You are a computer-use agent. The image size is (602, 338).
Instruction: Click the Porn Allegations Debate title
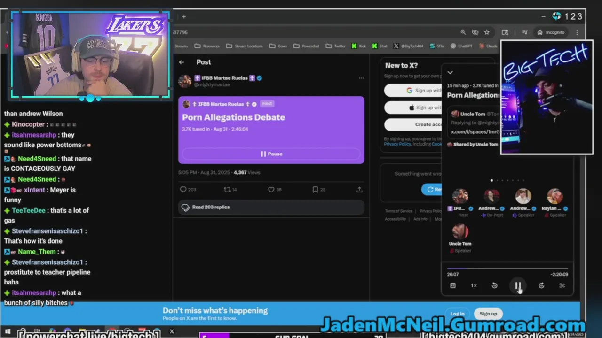[233, 117]
